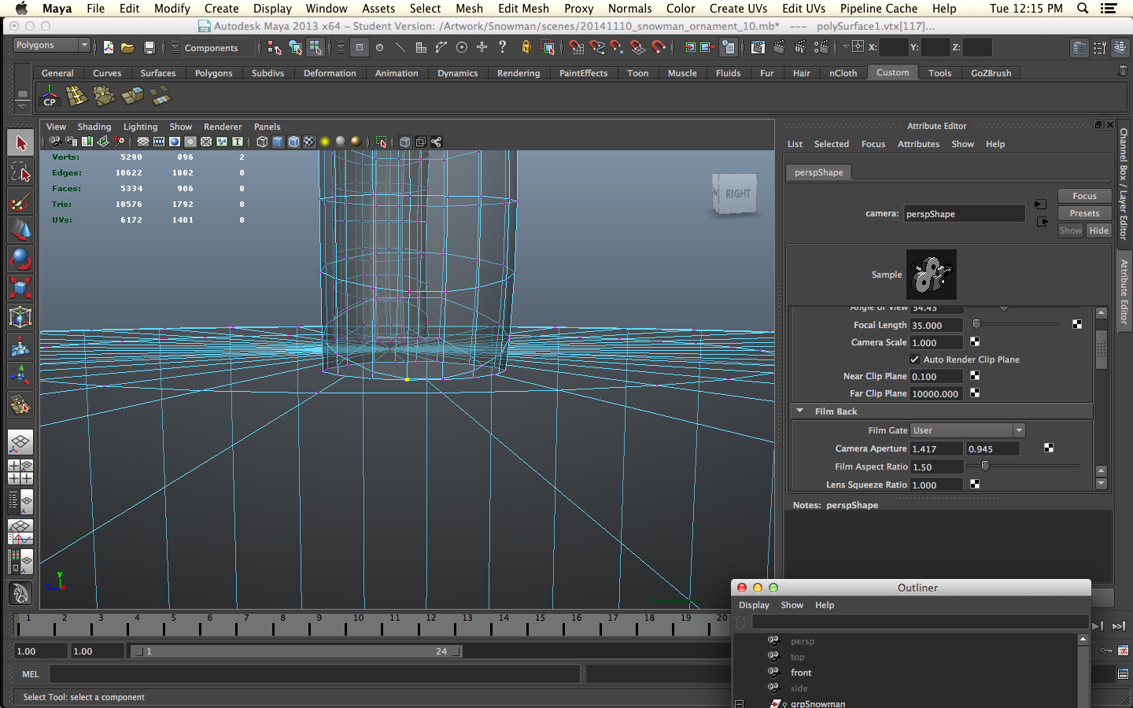
Task: Open the Outliner Display menu
Action: click(754, 605)
